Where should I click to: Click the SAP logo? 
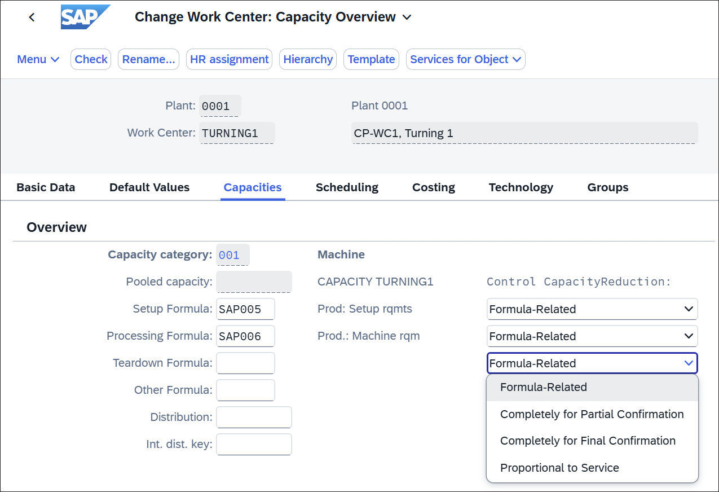85,17
